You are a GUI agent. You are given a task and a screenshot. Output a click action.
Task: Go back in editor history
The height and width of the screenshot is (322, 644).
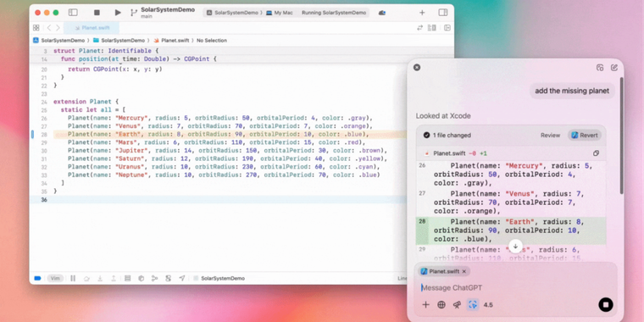click(x=49, y=27)
